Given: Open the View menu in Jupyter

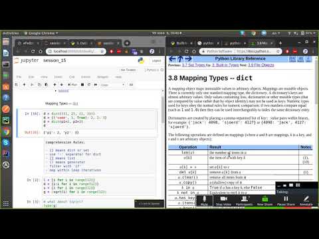Looking at the screenshot, I should [44, 77].
